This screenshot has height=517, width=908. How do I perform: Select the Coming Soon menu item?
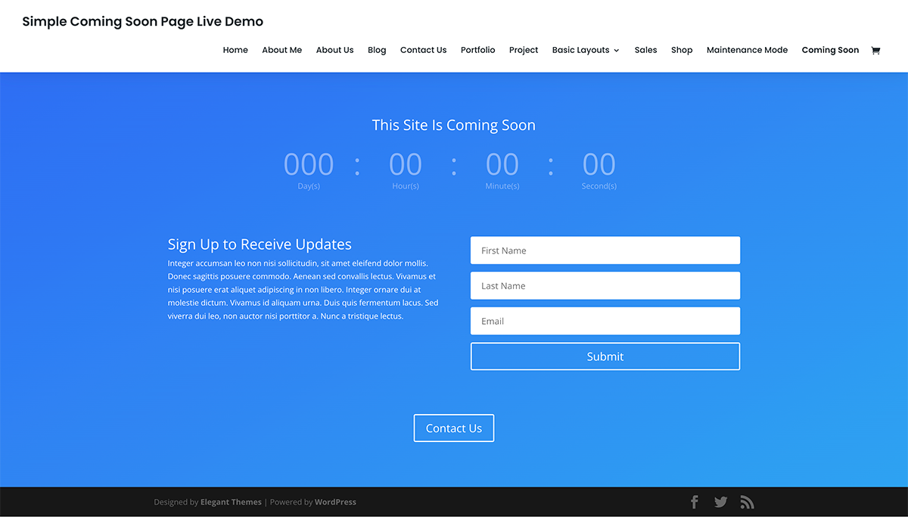(830, 50)
